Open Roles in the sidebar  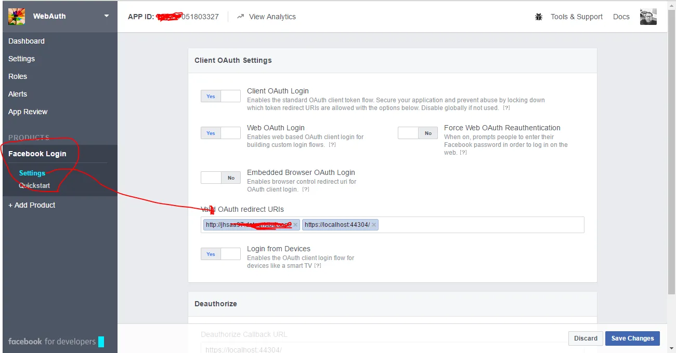coord(18,76)
